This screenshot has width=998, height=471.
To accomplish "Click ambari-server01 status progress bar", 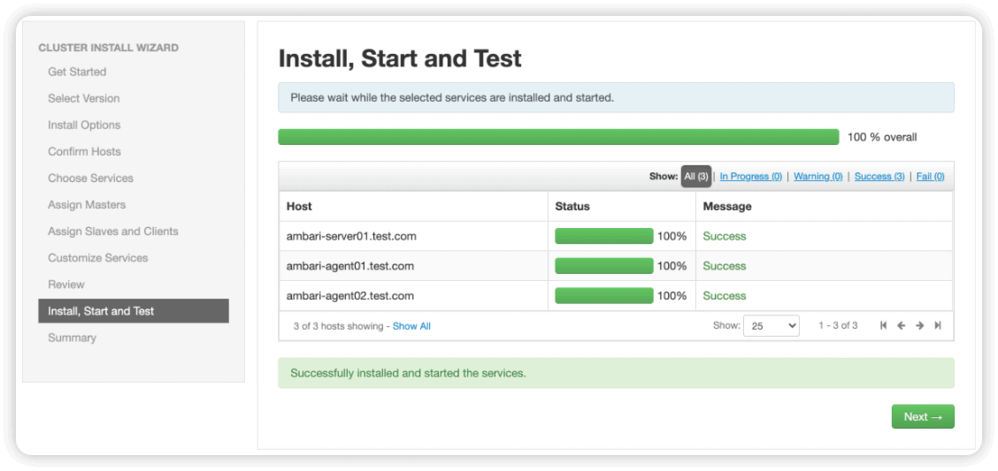I will point(604,236).
